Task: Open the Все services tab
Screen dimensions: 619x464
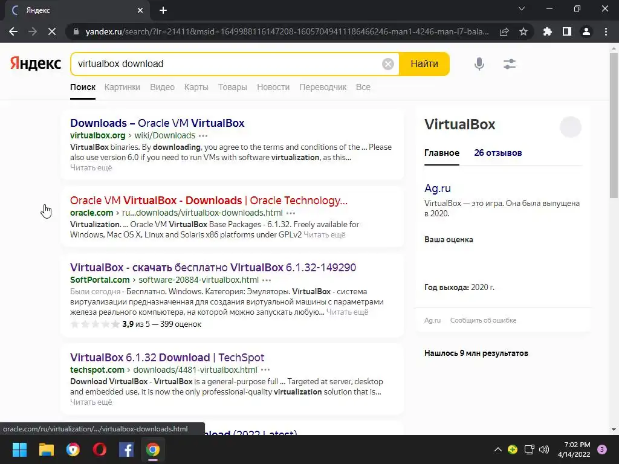Action: [x=363, y=87]
